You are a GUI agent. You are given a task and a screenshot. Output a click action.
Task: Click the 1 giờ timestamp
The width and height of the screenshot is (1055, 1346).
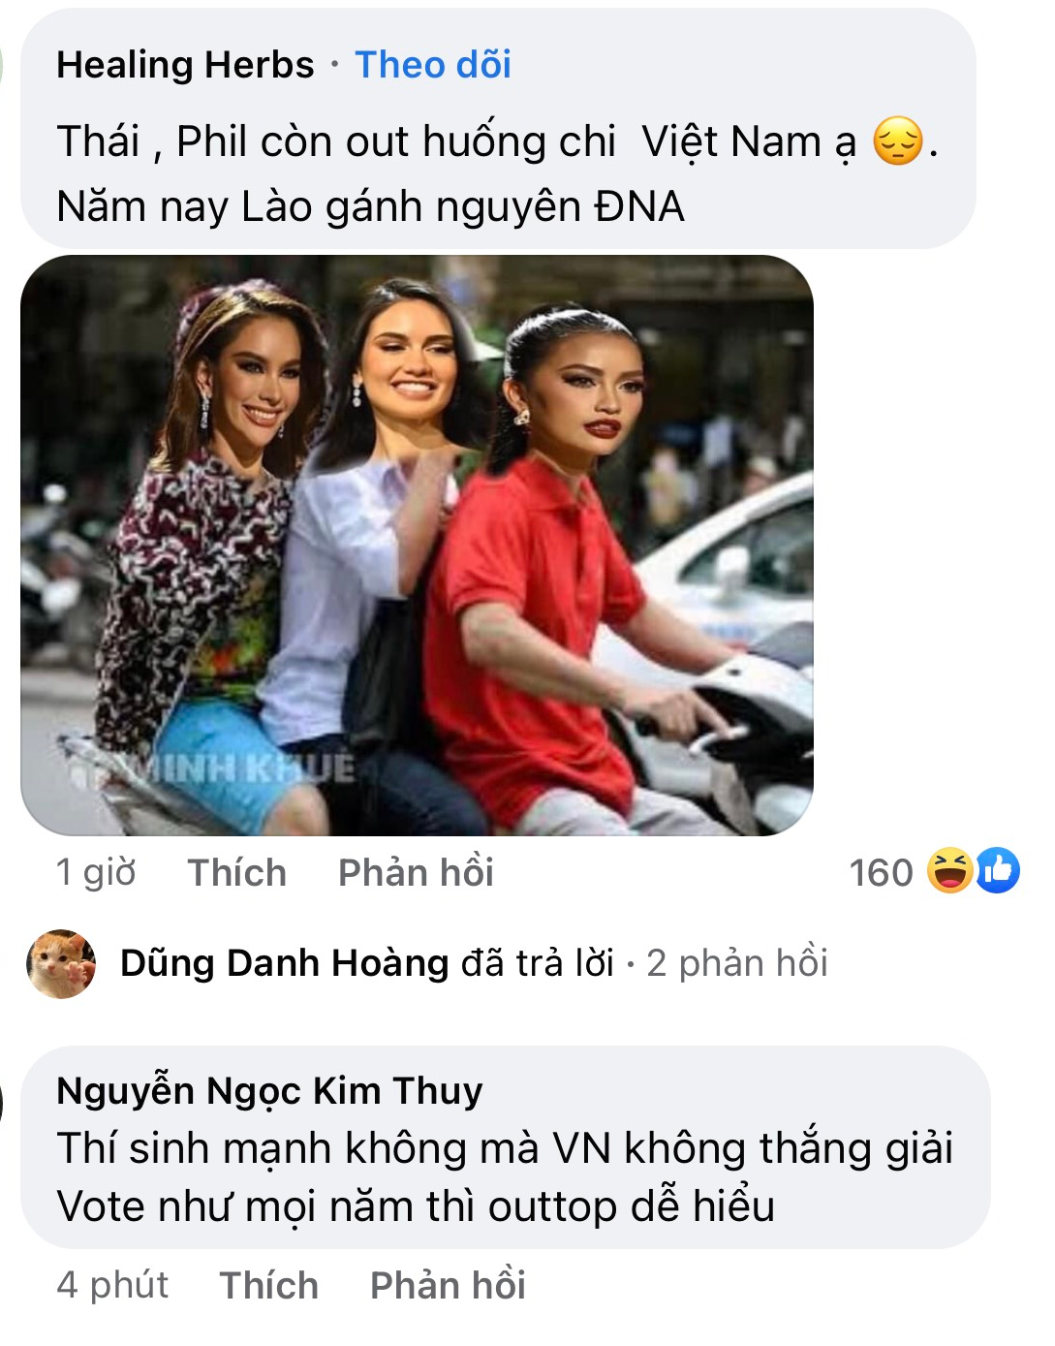click(x=96, y=872)
